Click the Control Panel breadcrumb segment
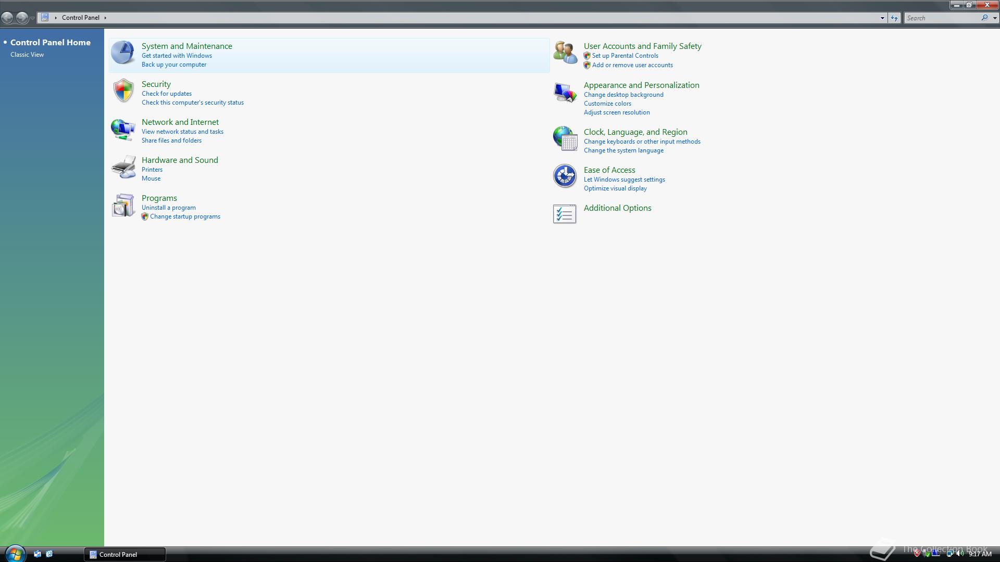 point(80,18)
